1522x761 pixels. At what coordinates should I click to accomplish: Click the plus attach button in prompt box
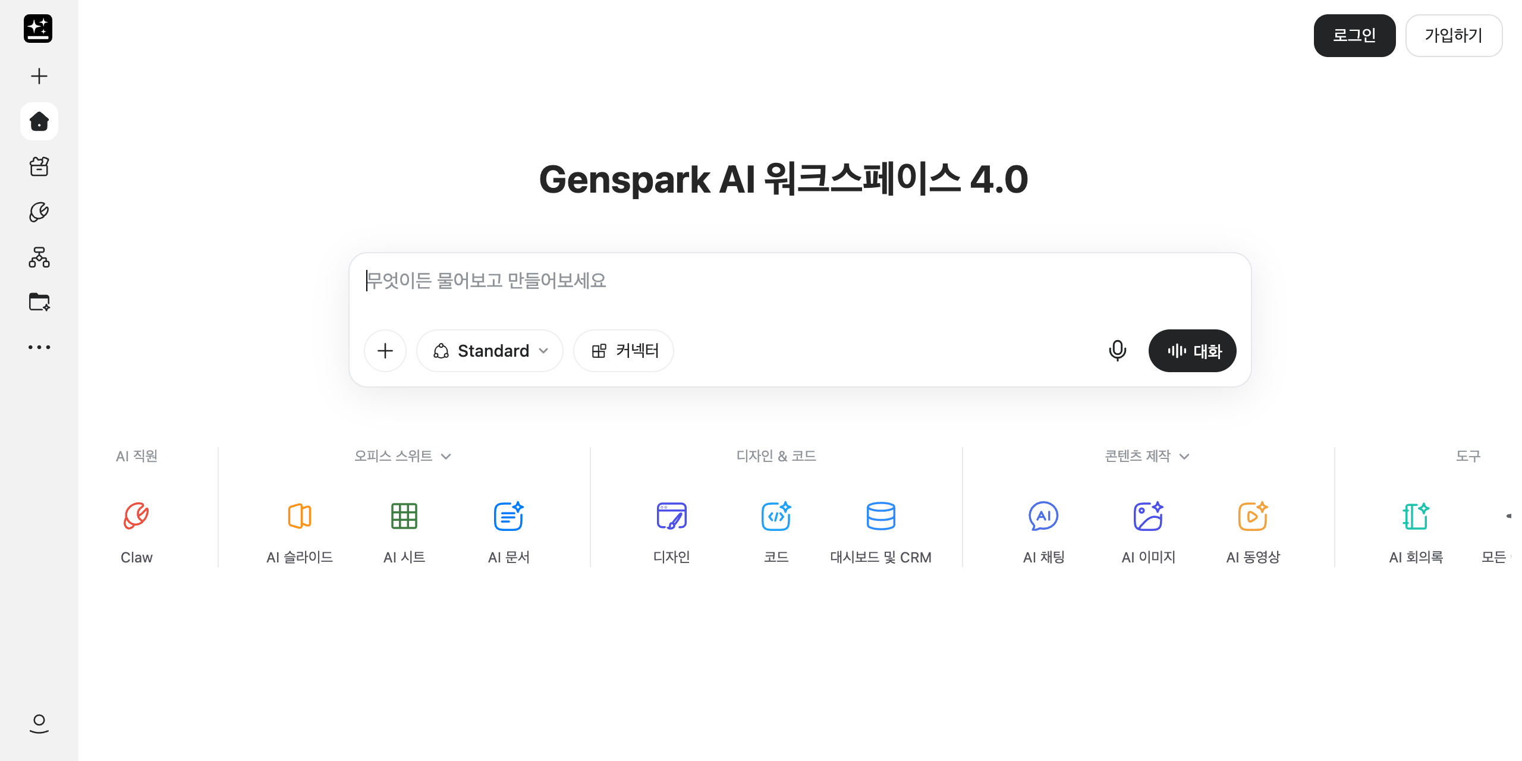(x=385, y=351)
